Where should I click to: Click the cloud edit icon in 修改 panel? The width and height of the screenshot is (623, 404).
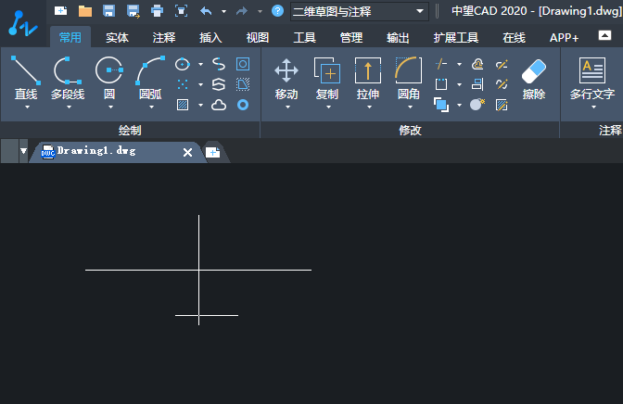(x=477, y=64)
